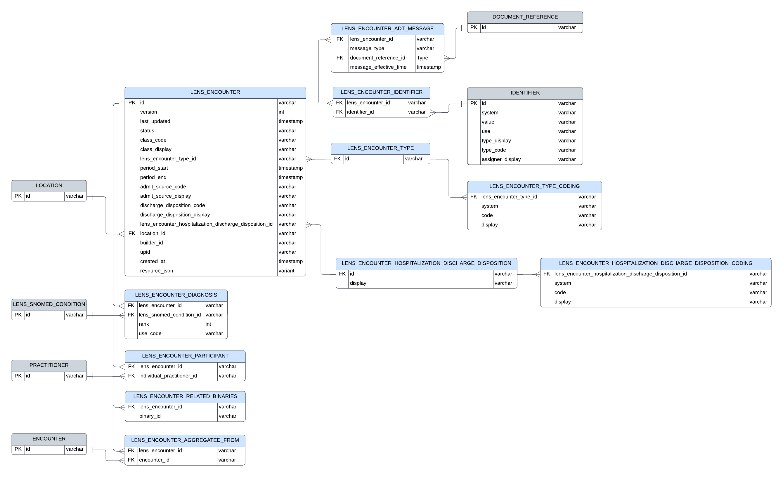Click location_id foreign key row
783x477 pixels.
153,234
